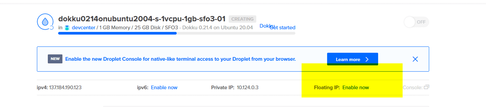Open the devcenter project link
This screenshot has width=486, height=107.
click(83, 28)
